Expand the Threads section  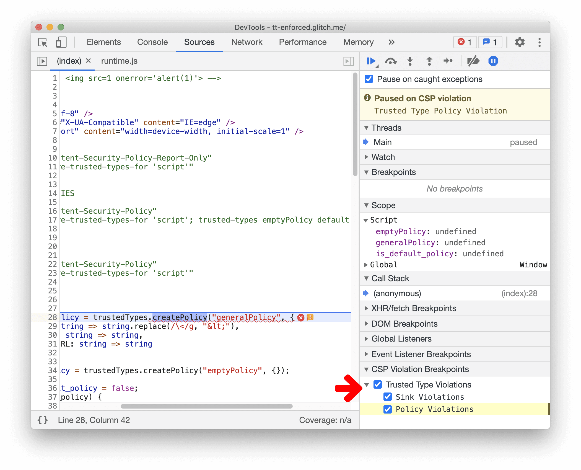[x=366, y=128]
